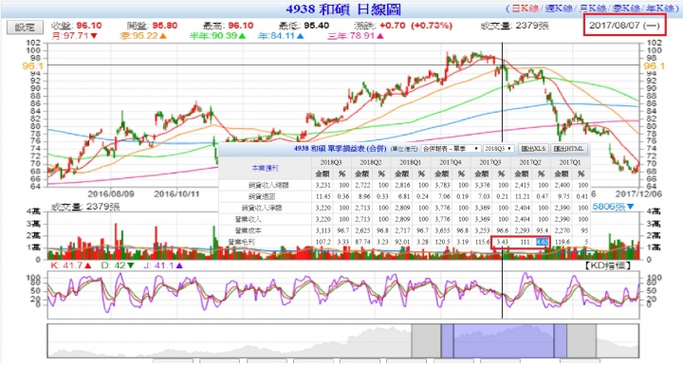Screen dimensions: 683x365
Task: Click the 銷貨退回 row label
Action: (x=262, y=196)
